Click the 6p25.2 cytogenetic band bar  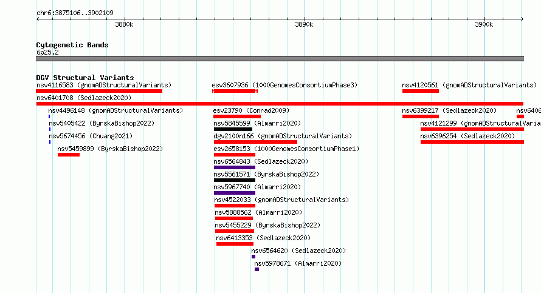pos(280,59)
